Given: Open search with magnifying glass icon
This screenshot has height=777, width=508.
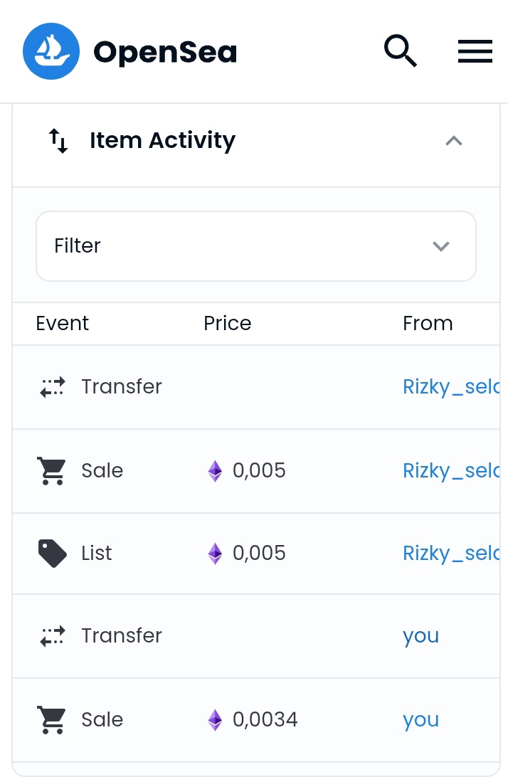Looking at the screenshot, I should point(400,51).
